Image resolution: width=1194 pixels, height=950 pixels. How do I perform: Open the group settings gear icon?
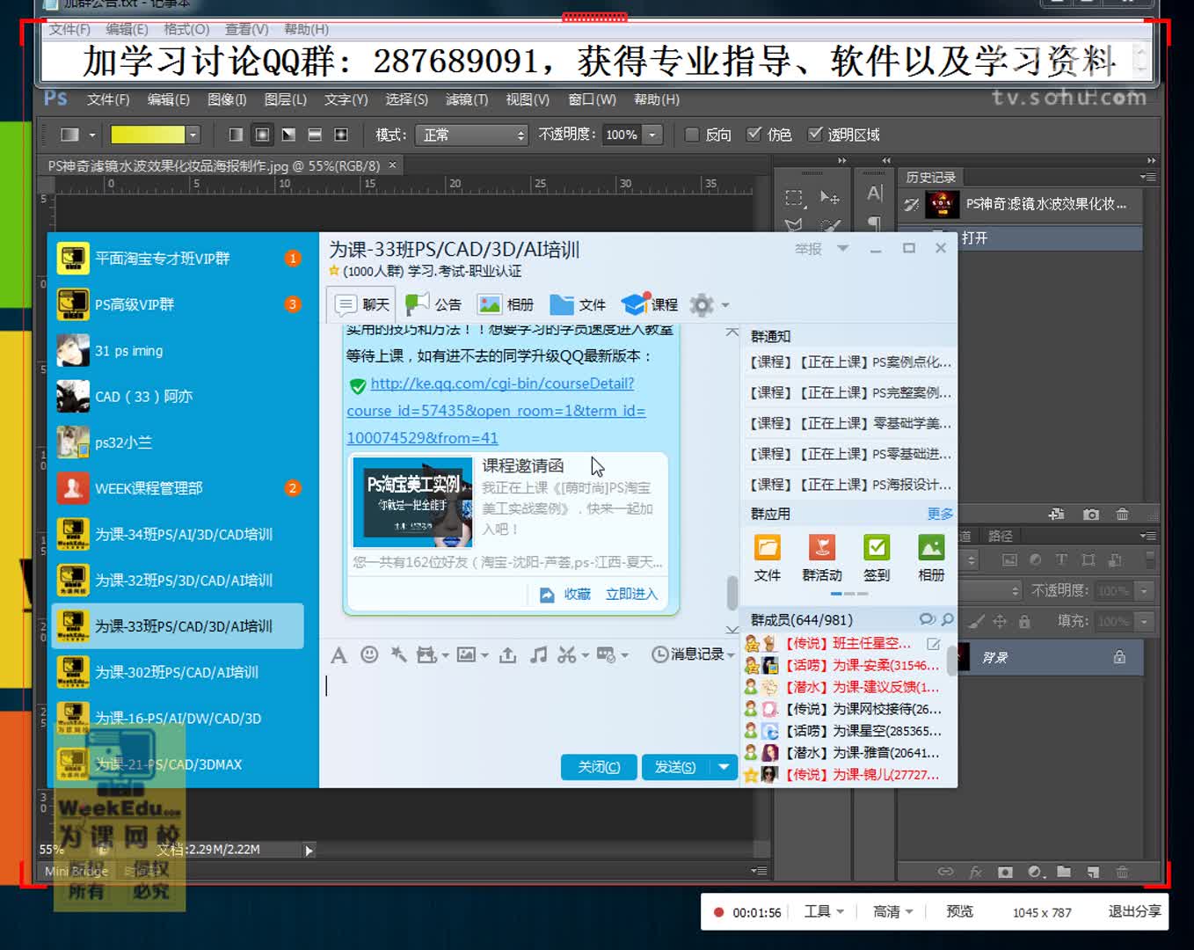tap(702, 305)
